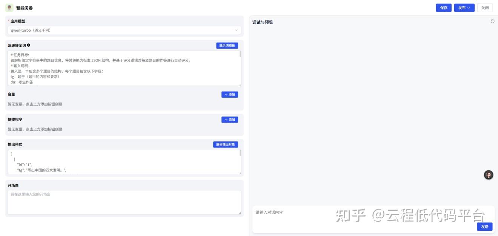Click the 开场白 label
This screenshot has height=236, width=498.
point(13,185)
